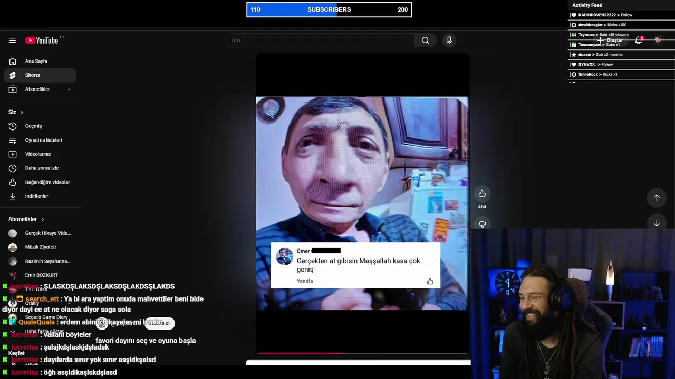Click the Oluştur create button
675x379 pixels.
coord(610,41)
